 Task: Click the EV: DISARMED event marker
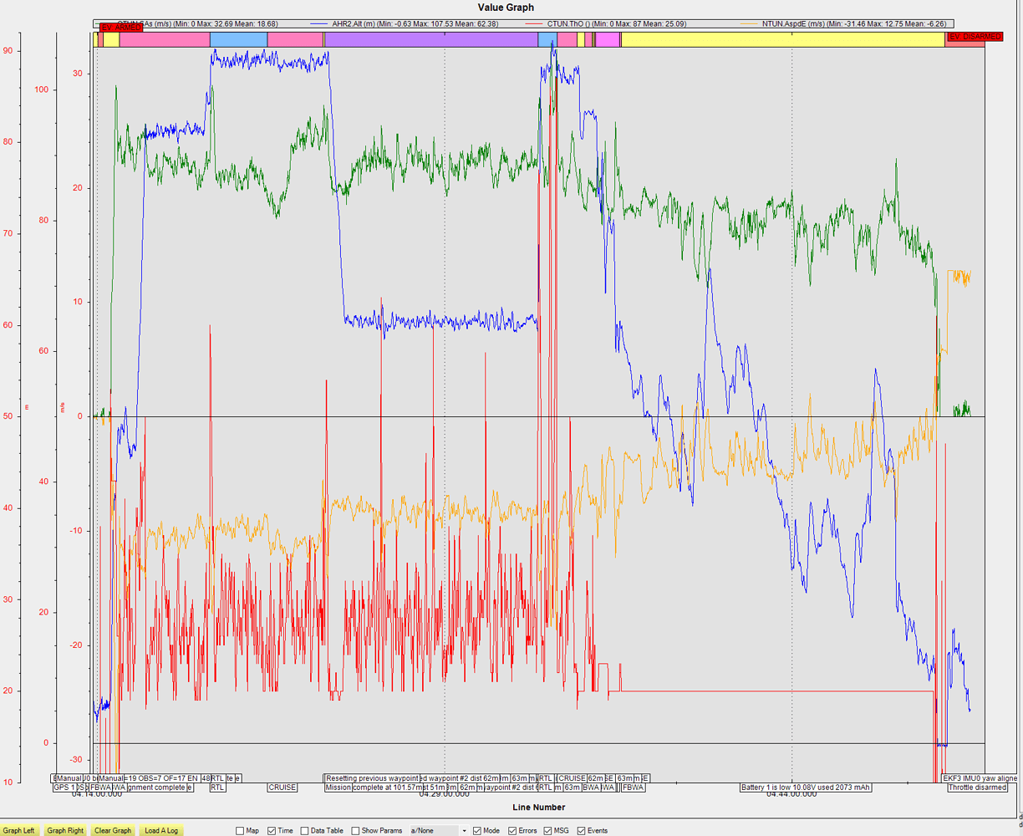coord(975,37)
